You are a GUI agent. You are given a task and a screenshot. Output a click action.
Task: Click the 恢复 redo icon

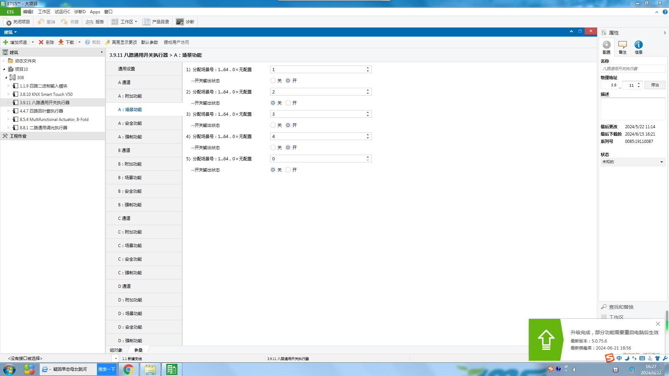[x=64, y=22]
